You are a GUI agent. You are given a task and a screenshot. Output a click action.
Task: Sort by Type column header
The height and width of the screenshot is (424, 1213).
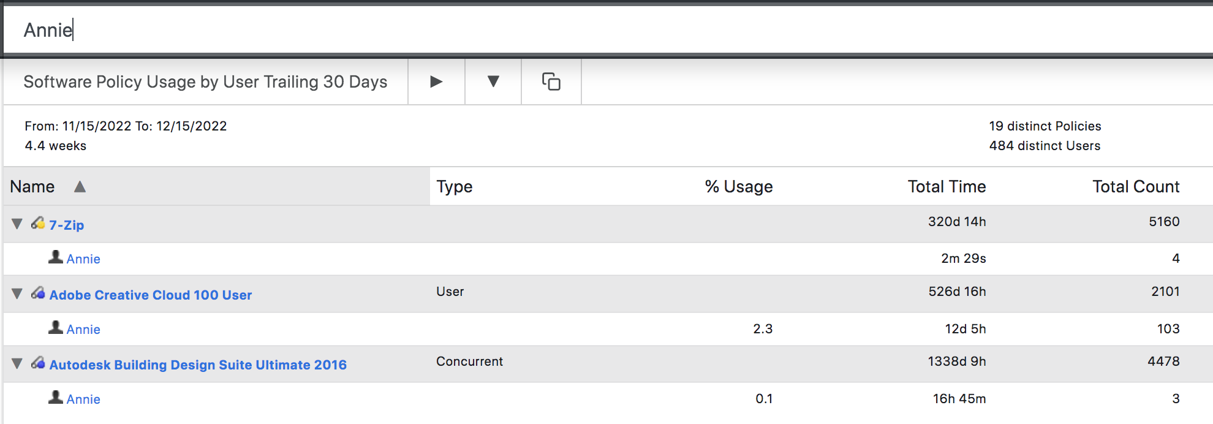[x=455, y=186]
